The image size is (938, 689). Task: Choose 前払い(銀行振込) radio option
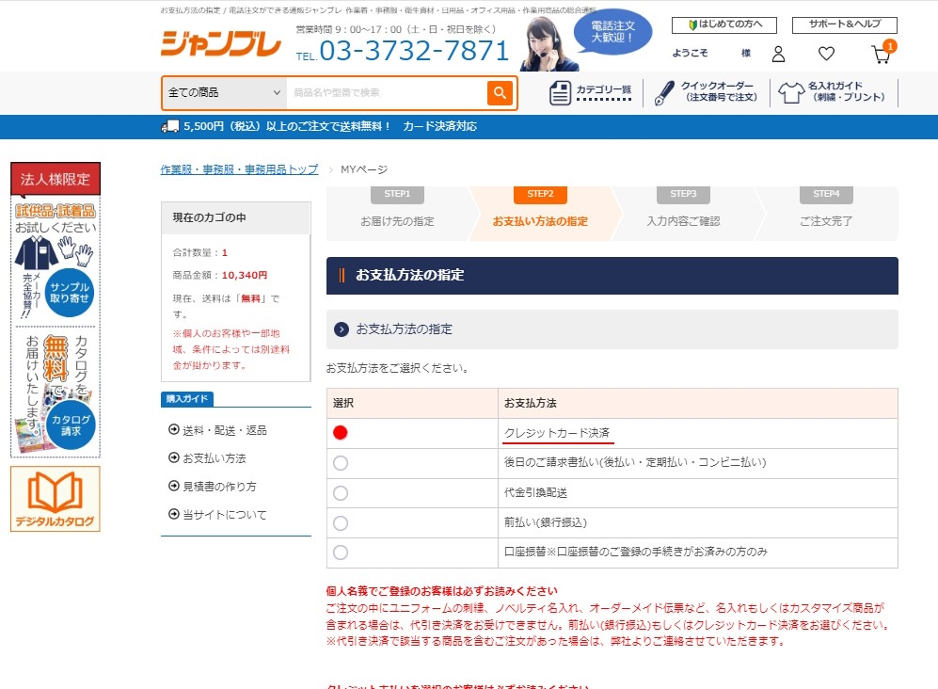(x=341, y=522)
